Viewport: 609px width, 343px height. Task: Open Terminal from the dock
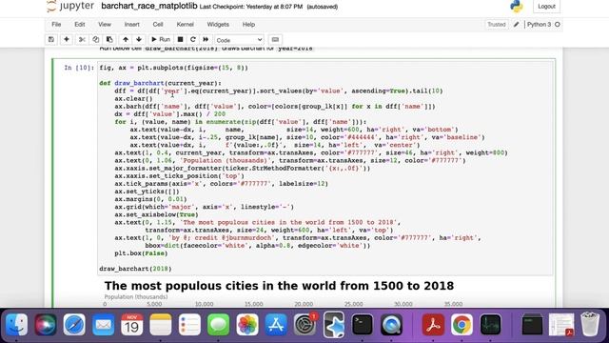pyautogui.click(x=363, y=324)
